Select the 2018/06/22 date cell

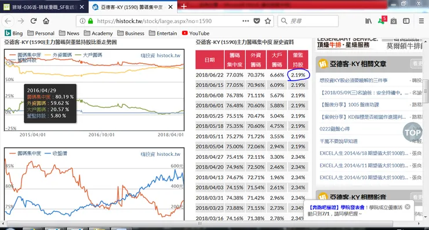pyautogui.click(x=210, y=75)
